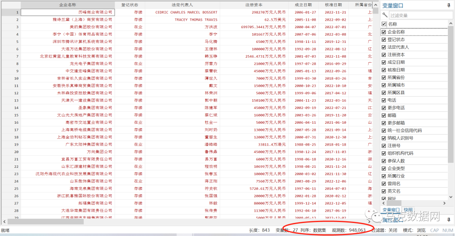Viewport: 455px width, 236px height.
Task: Click the variable list horizontal scroll left arrow
Action: point(384,203)
